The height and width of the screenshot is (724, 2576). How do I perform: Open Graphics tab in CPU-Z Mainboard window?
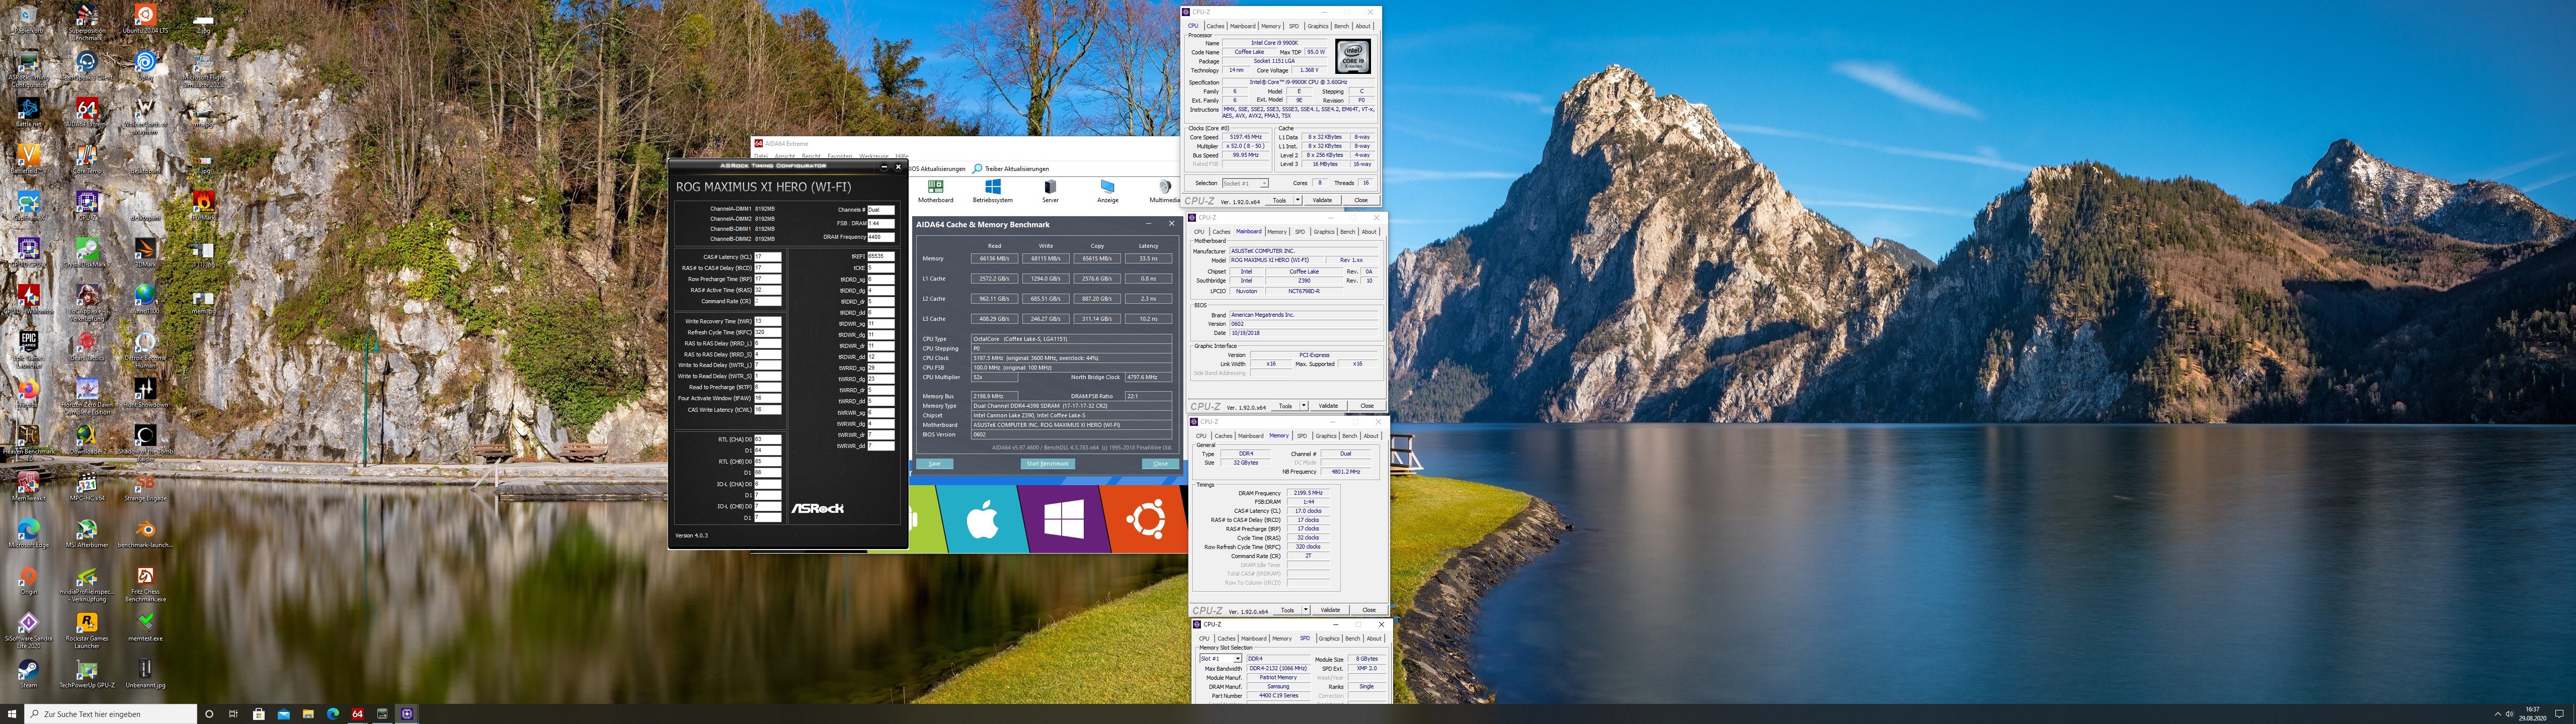point(1324,232)
